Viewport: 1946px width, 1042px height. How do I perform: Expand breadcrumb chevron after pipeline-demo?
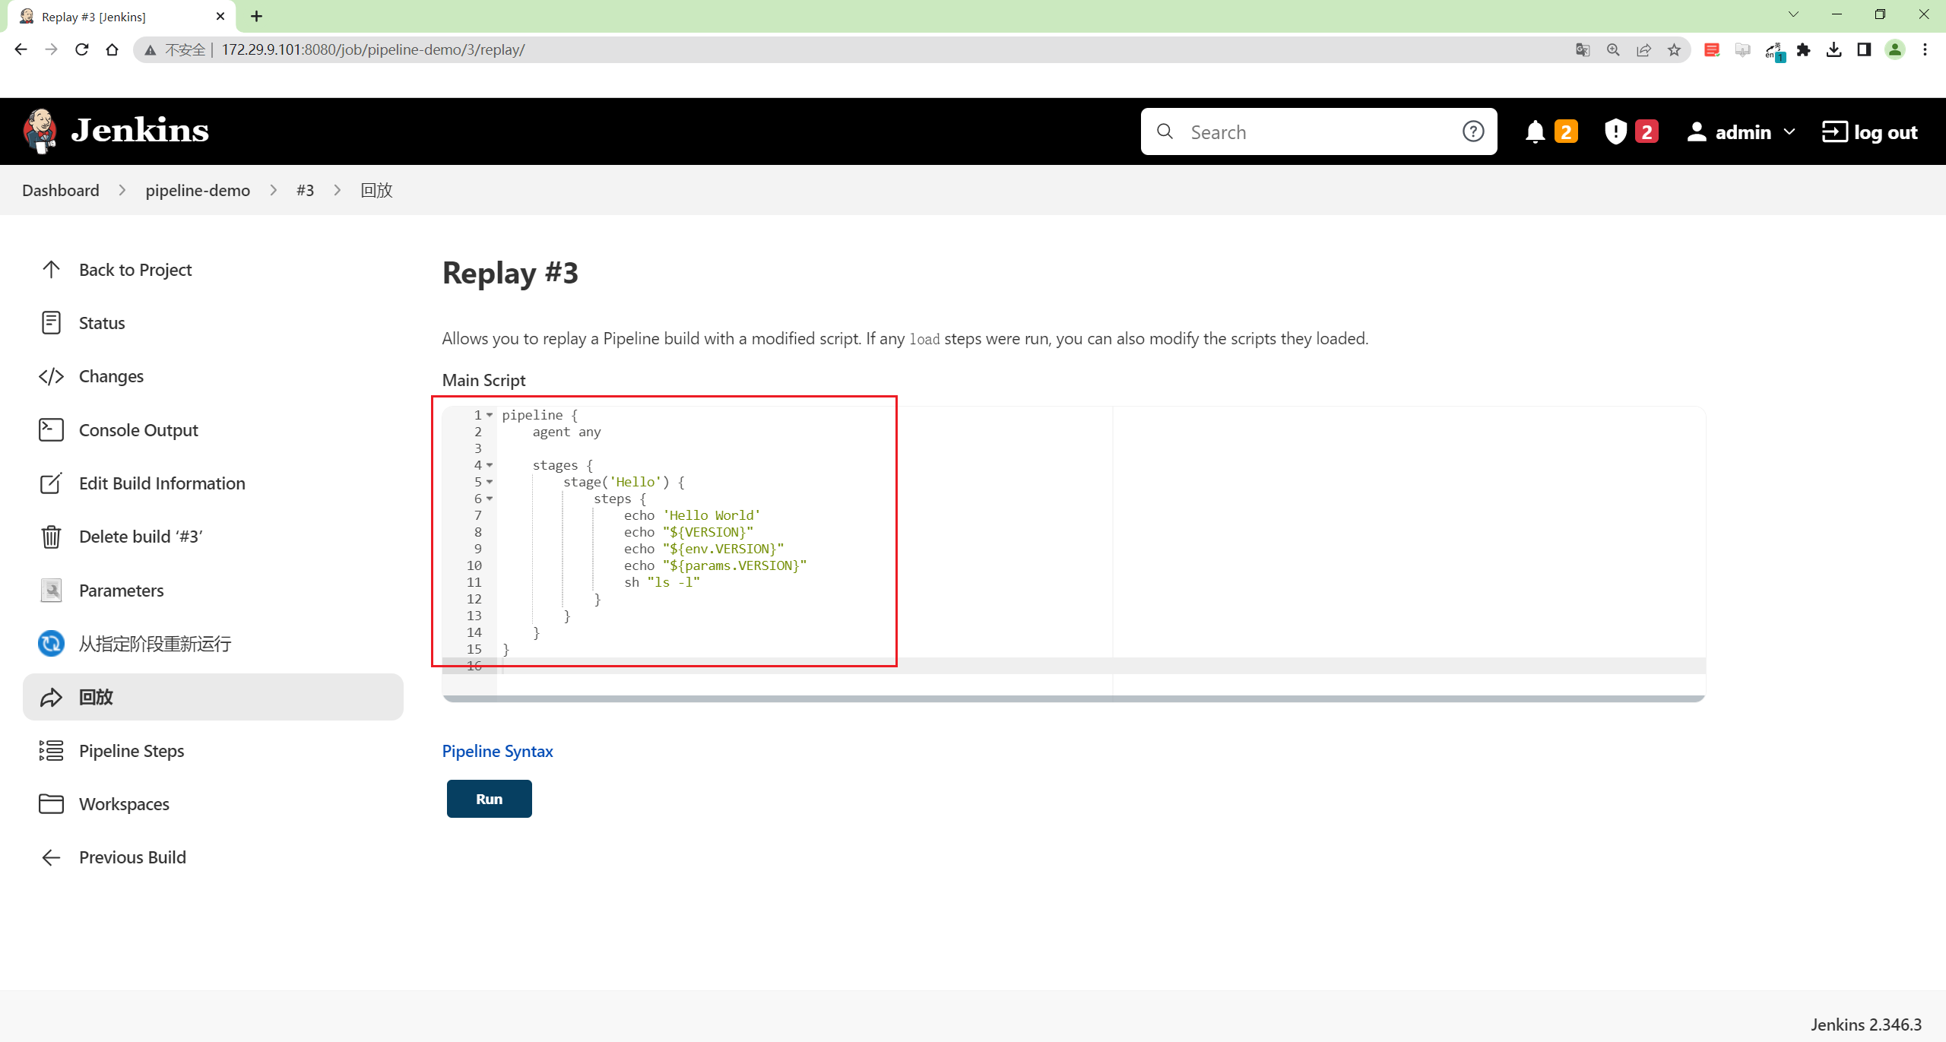(274, 190)
